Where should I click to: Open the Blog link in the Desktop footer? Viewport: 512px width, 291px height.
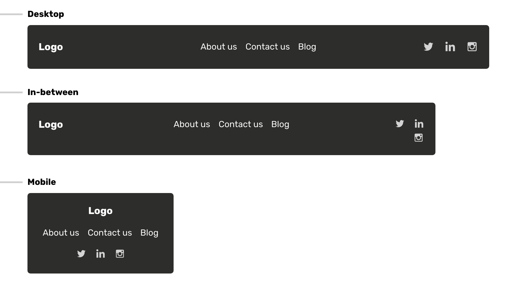pos(307,47)
